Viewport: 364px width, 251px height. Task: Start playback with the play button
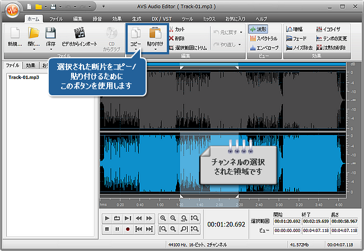click(x=107, y=219)
